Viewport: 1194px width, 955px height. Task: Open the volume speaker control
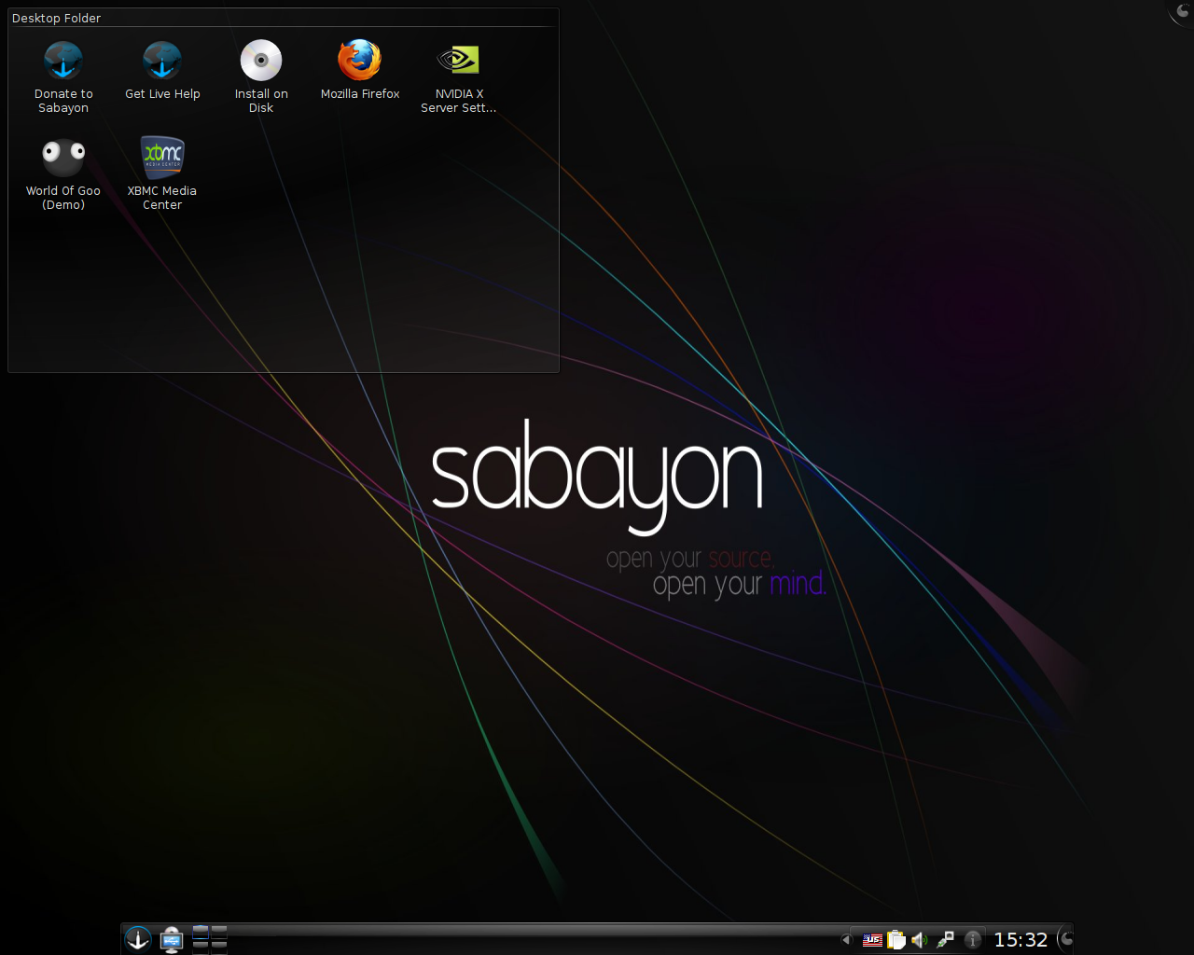pyautogui.click(x=920, y=940)
